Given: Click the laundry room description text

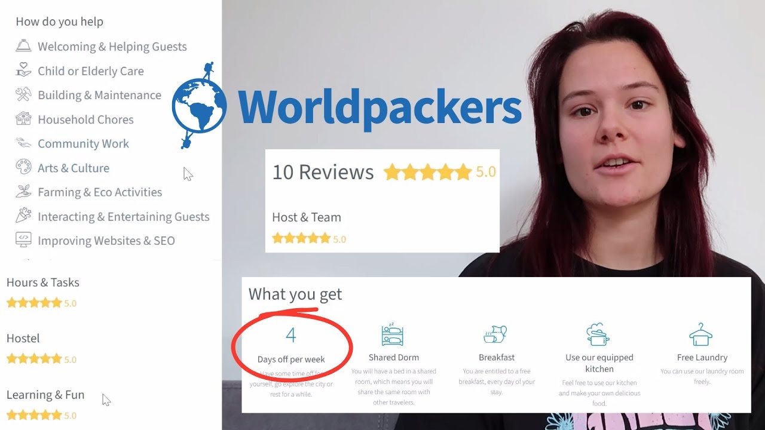Looking at the screenshot, I should pyautogui.click(x=702, y=376).
